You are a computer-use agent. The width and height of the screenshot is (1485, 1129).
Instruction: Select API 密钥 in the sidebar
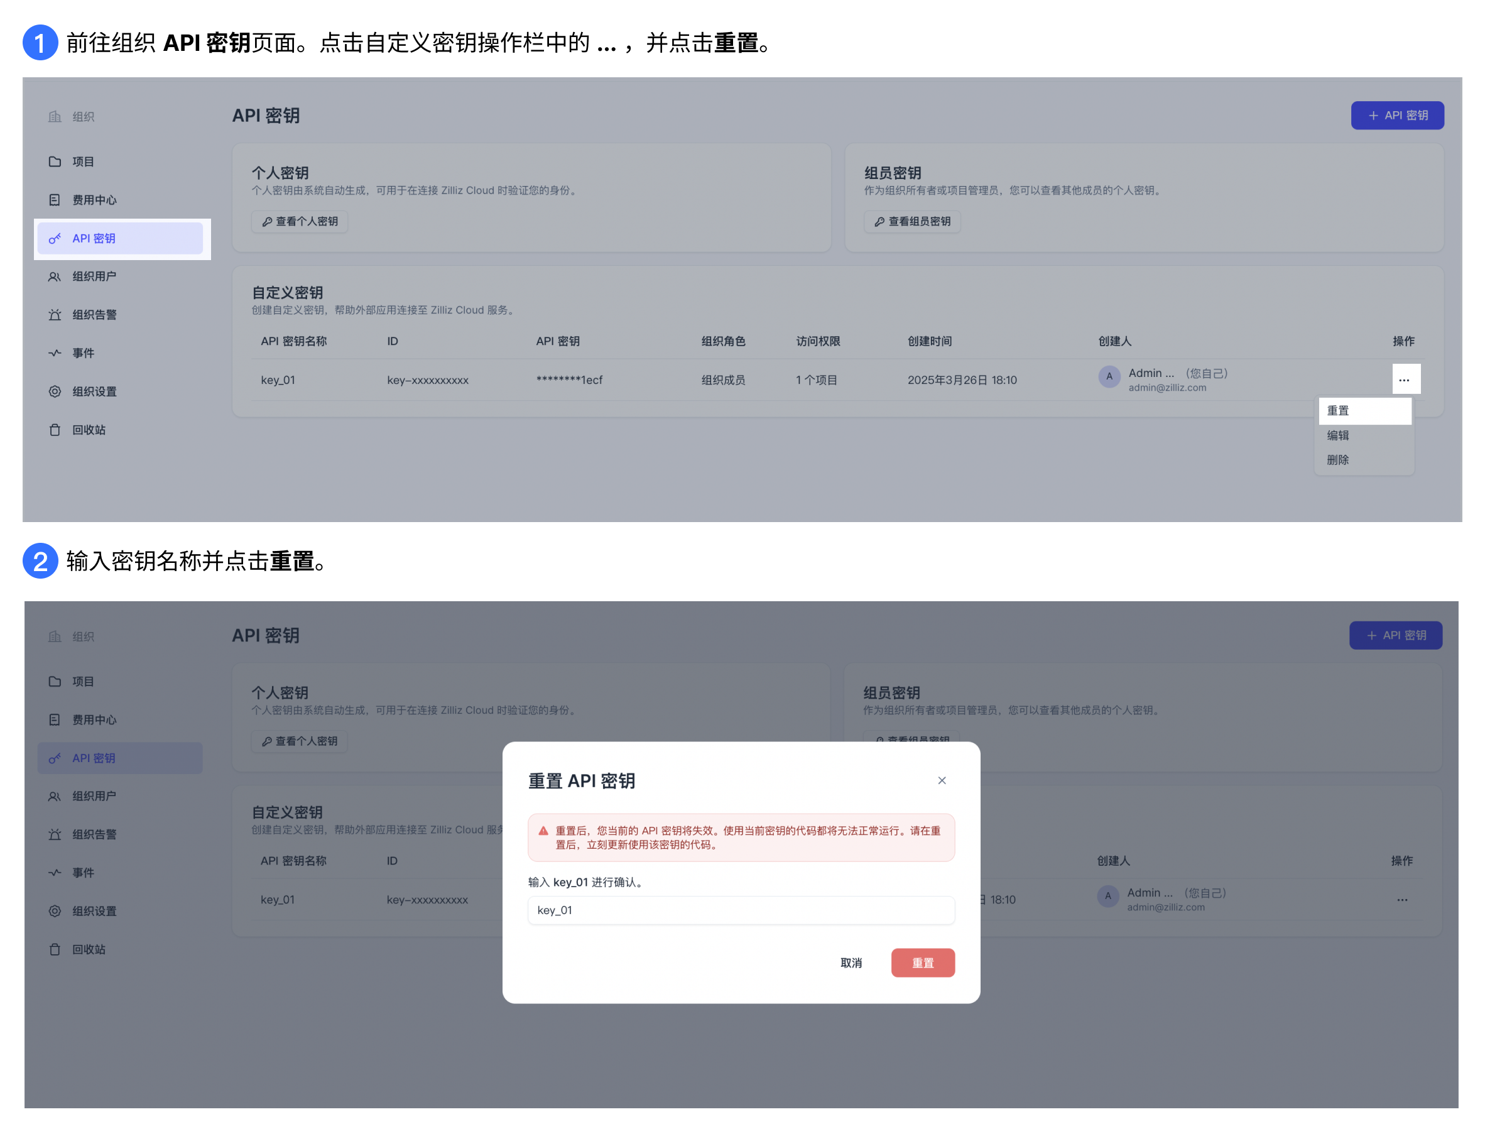pyautogui.click(x=94, y=238)
